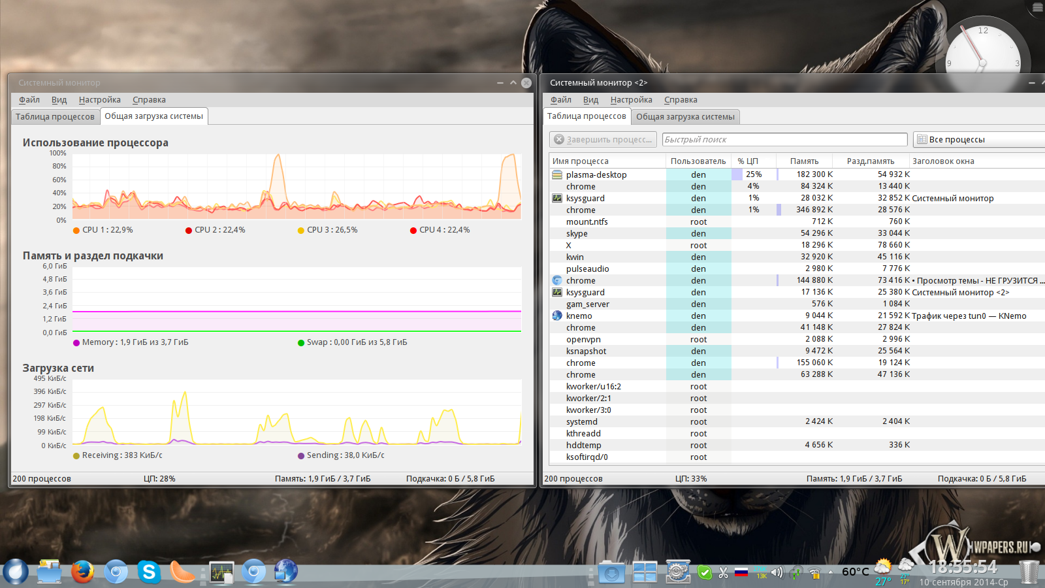1045x588 pixels.
Task: Click the 60°C temperature indicator in the tray
Action: tap(856, 572)
